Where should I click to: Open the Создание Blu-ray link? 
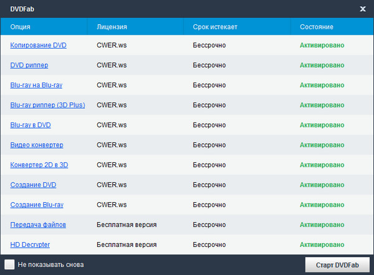37,205
